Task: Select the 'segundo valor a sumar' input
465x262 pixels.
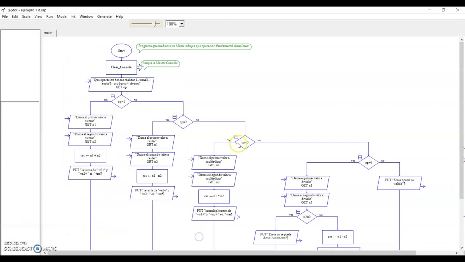Action: [90, 138]
